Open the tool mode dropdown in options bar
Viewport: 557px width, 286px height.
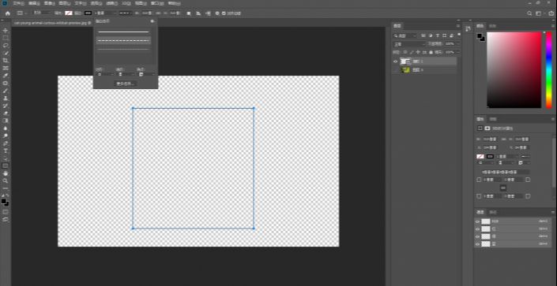[x=43, y=13]
